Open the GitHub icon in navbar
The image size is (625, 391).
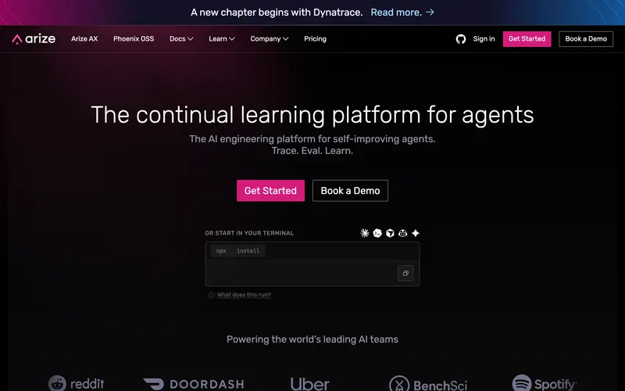tap(461, 38)
